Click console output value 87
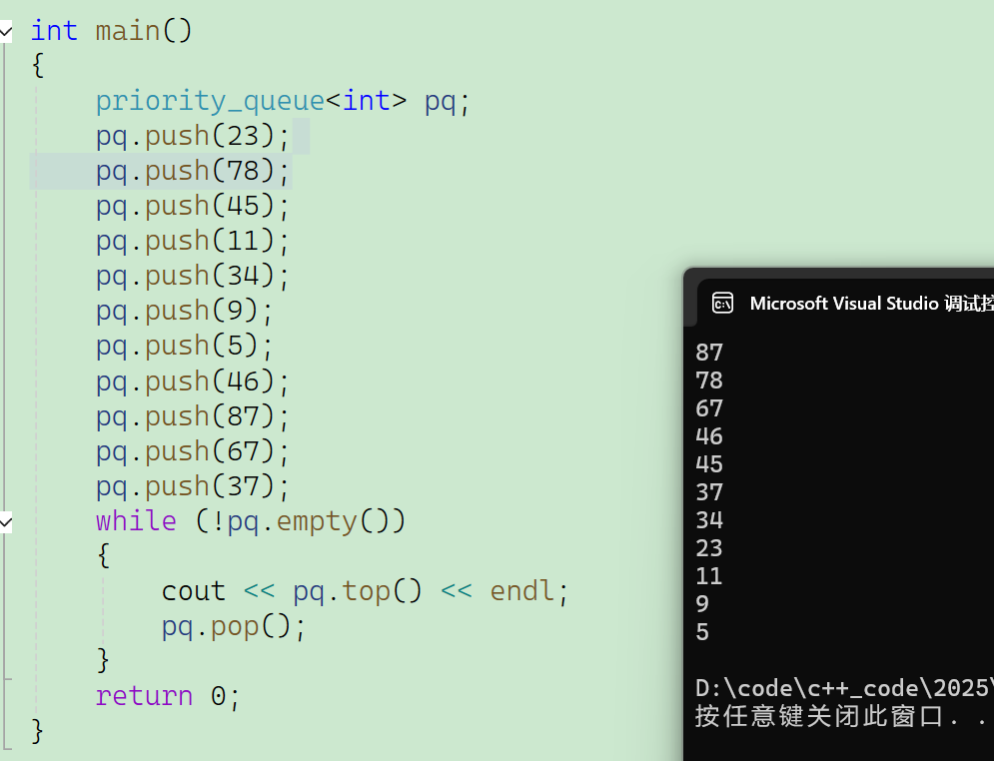 (x=708, y=353)
